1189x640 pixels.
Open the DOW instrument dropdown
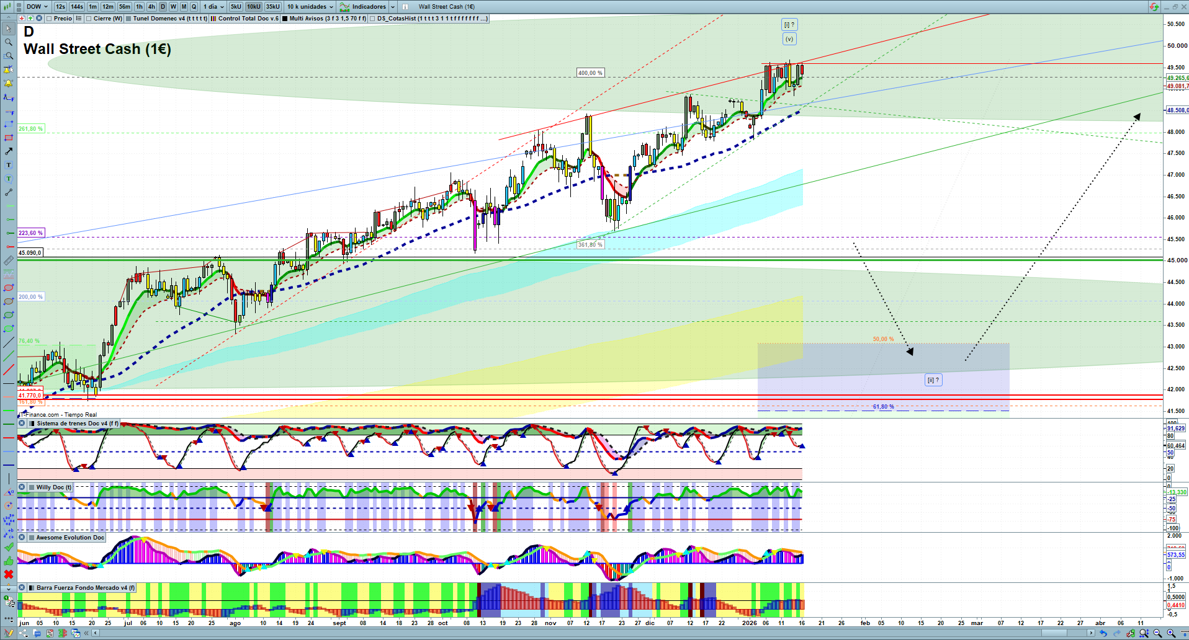37,7
